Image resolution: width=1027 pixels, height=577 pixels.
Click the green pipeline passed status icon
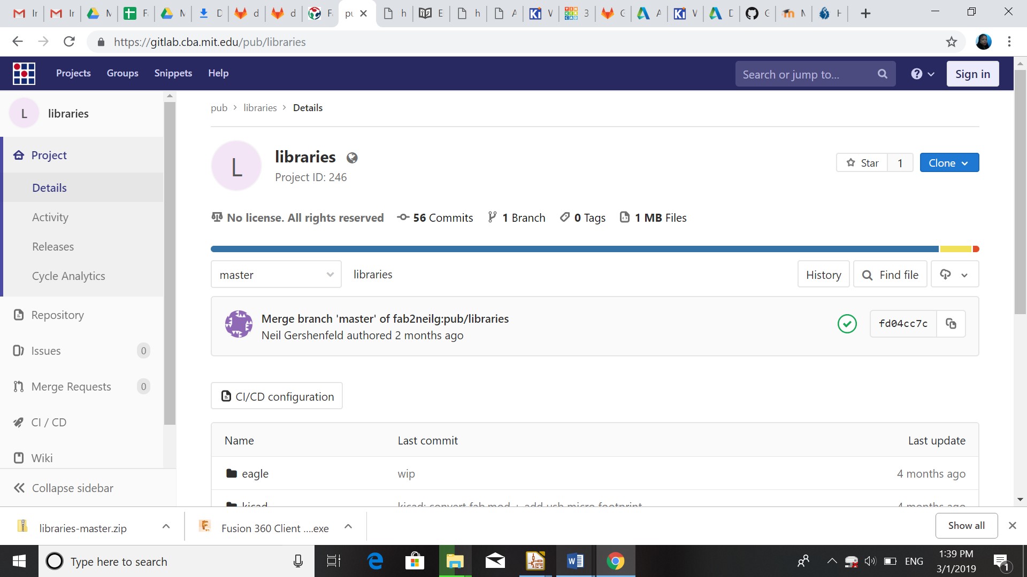pos(847,324)
